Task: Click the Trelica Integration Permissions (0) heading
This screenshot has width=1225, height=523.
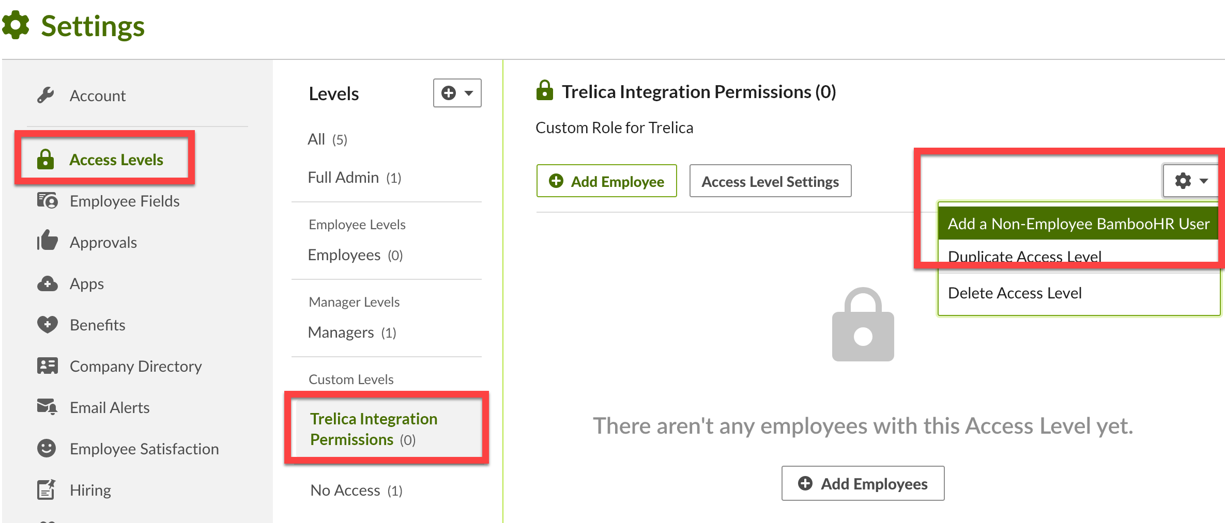Action: [699, 91]
